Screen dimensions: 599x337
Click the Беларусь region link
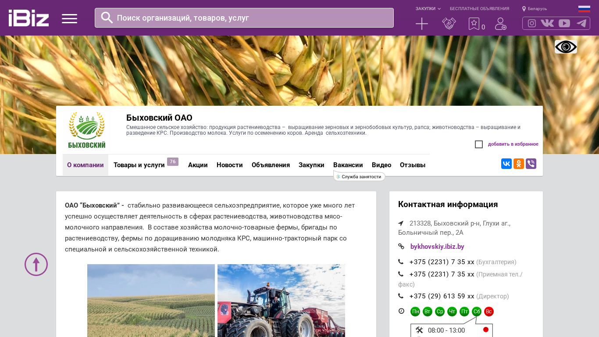(537, 9)
